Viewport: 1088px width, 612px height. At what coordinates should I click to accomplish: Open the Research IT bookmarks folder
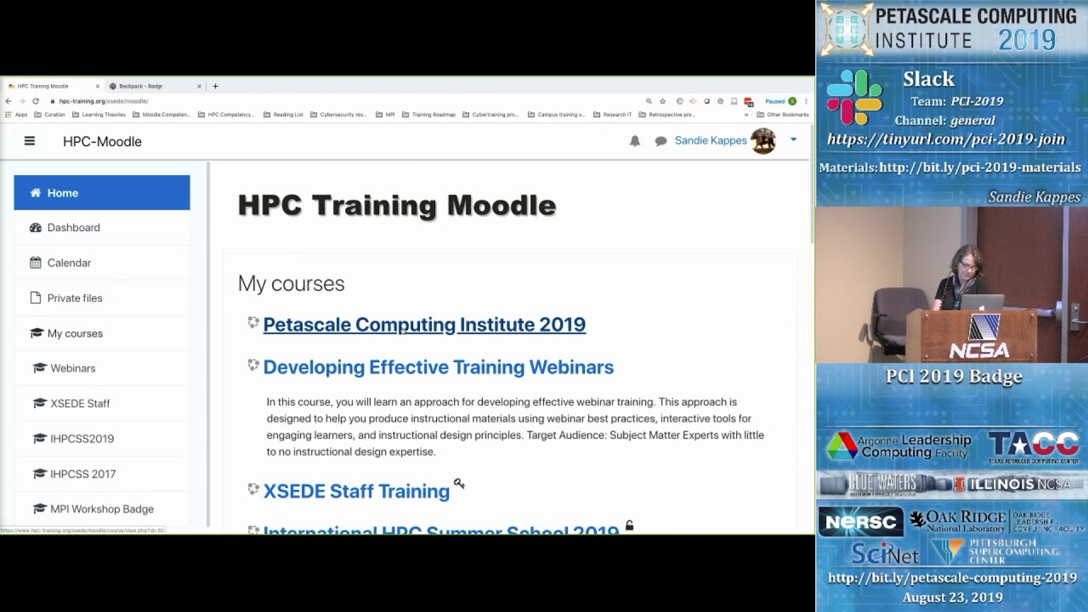pos(612,115)
